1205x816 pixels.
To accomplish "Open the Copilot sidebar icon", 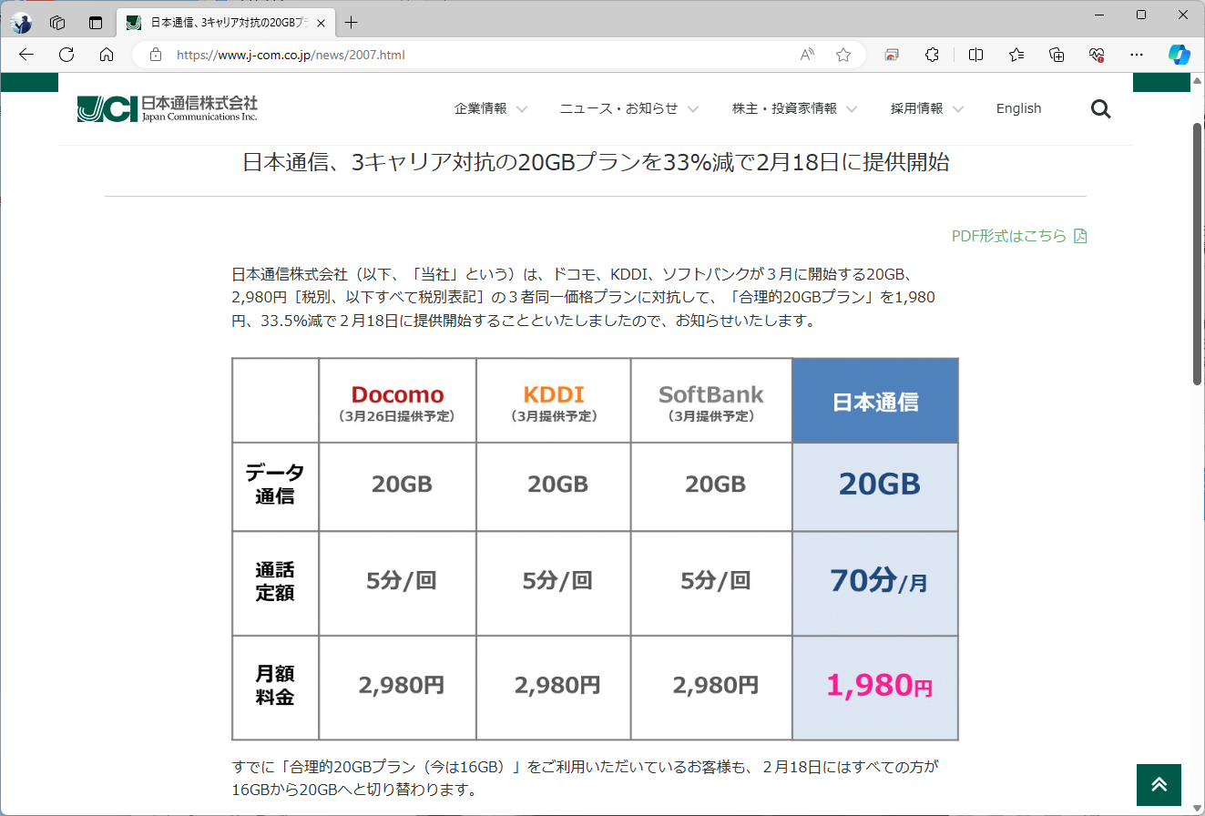I will (1179, 55).
